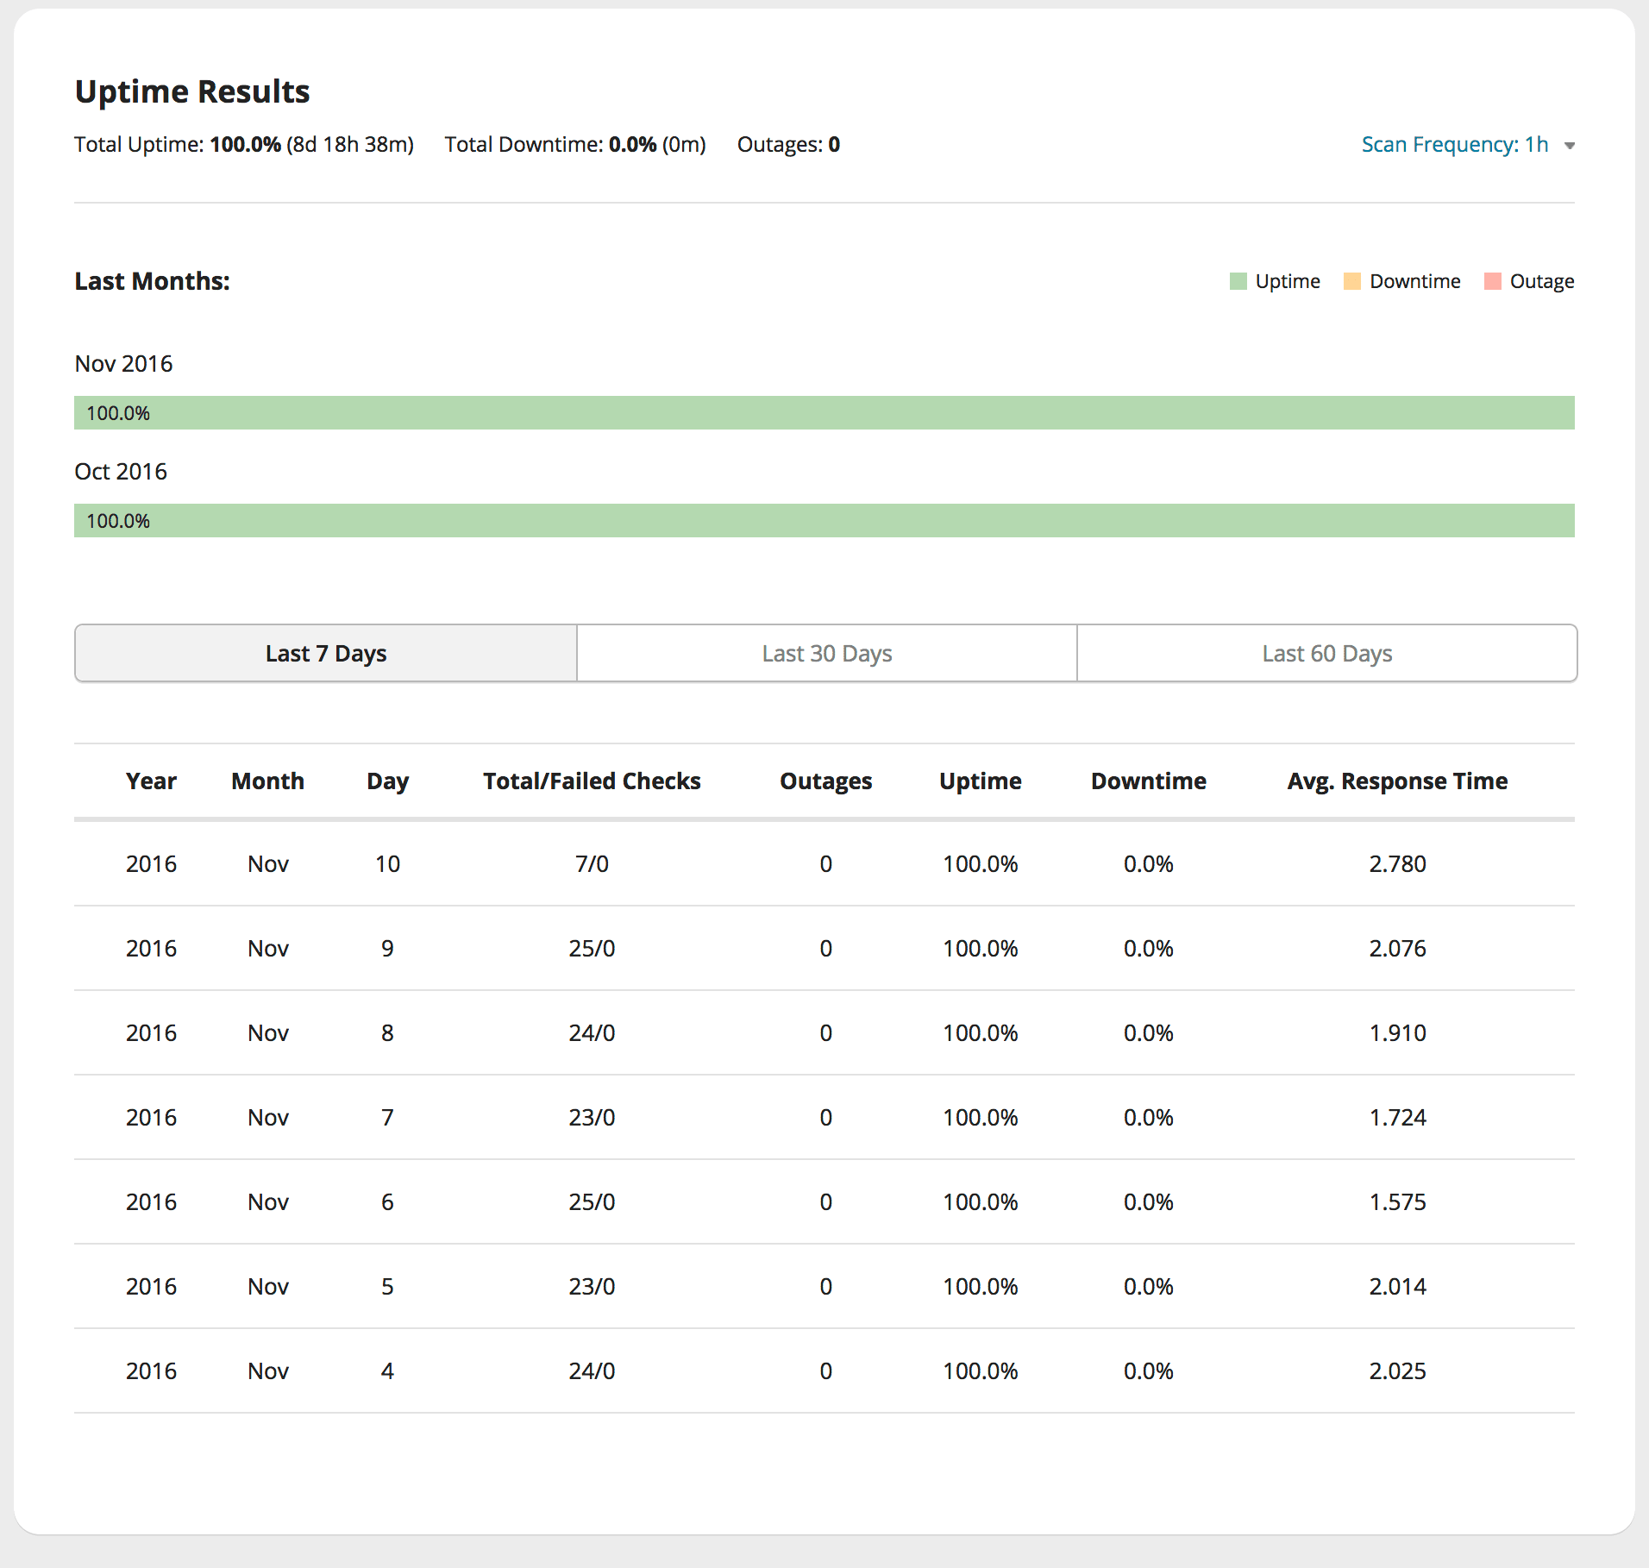Image resolution: width=1649 pixels, height=1568 pixels.
Task: Click the Uptime Results heading
Action: [x=192, y=91]
